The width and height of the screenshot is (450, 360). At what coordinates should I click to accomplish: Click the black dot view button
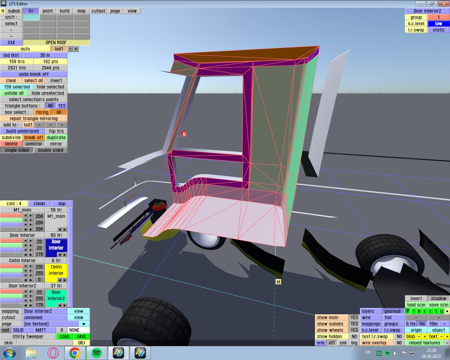[447, 311]
